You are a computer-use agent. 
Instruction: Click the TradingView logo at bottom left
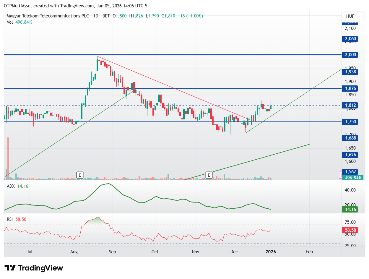[x=34, y=268]
